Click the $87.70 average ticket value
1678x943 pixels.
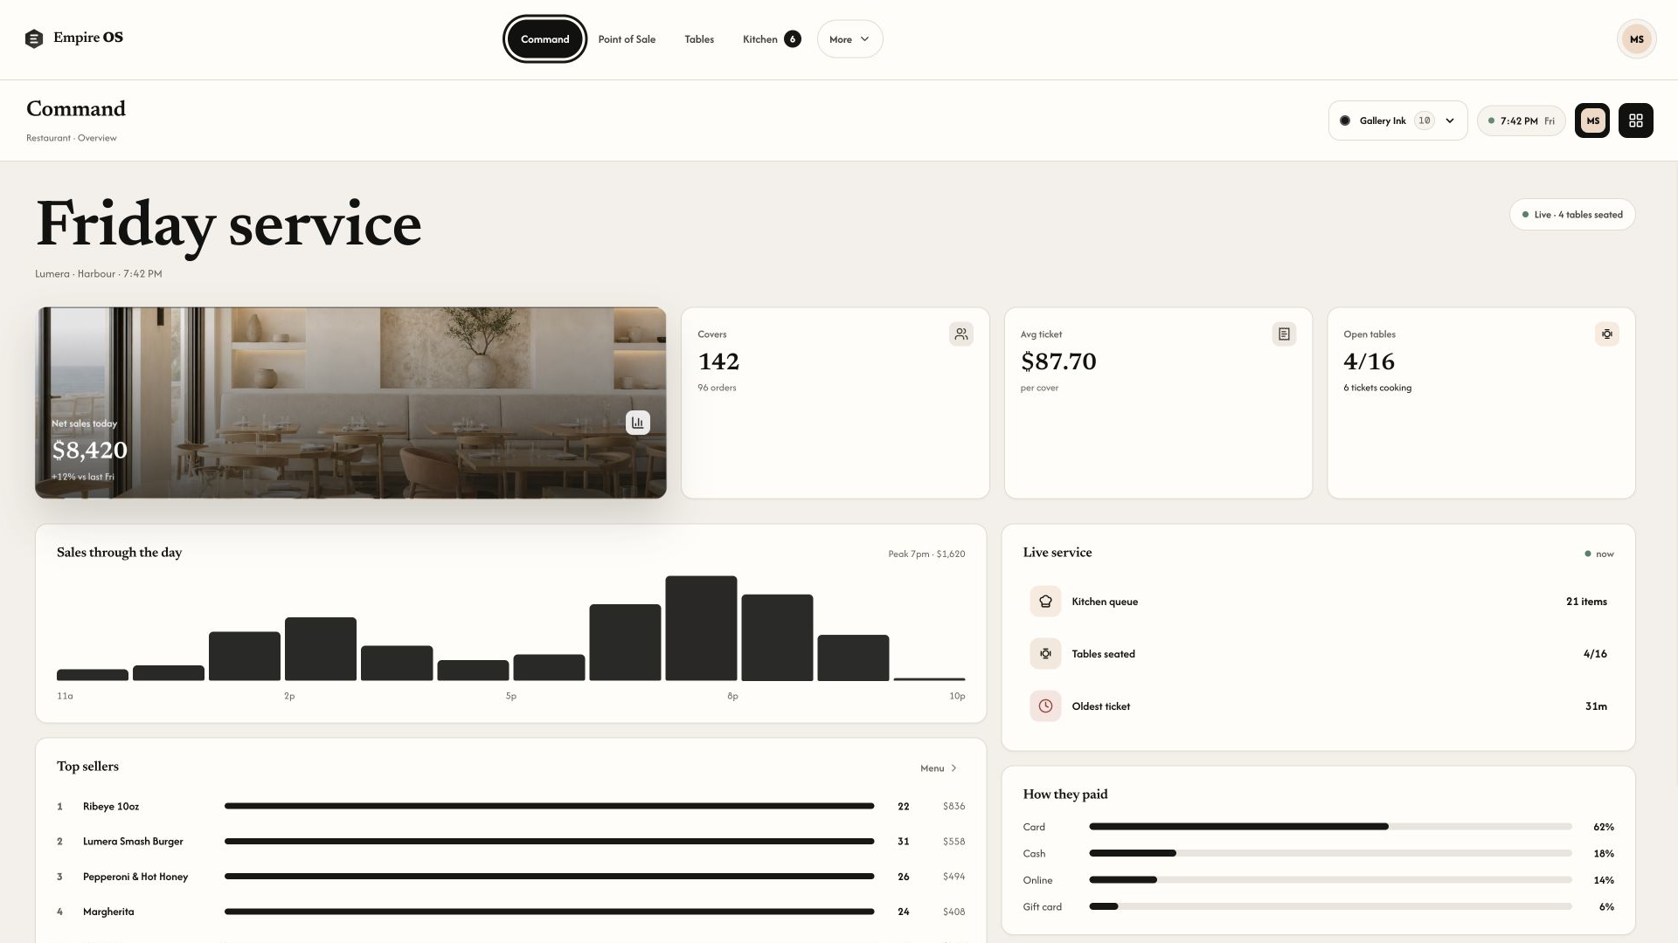tap(1058, 361)
